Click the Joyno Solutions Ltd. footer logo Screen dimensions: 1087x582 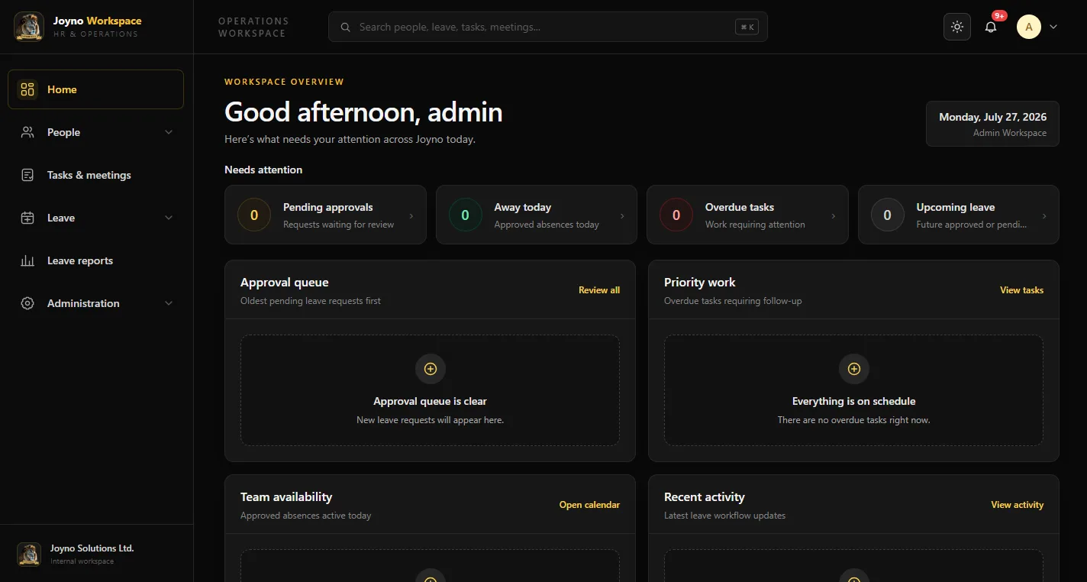[x=29, y=555]
